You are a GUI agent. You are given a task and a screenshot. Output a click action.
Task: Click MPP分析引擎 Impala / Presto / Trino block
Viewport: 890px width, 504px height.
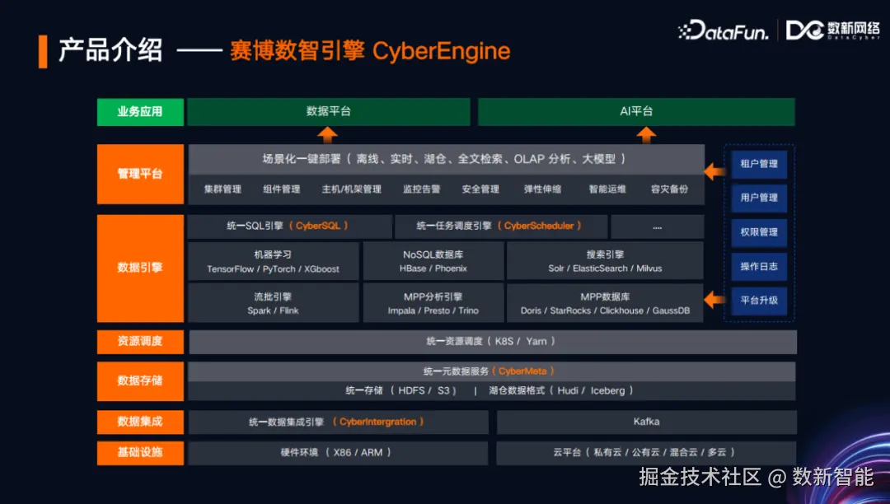433,303
